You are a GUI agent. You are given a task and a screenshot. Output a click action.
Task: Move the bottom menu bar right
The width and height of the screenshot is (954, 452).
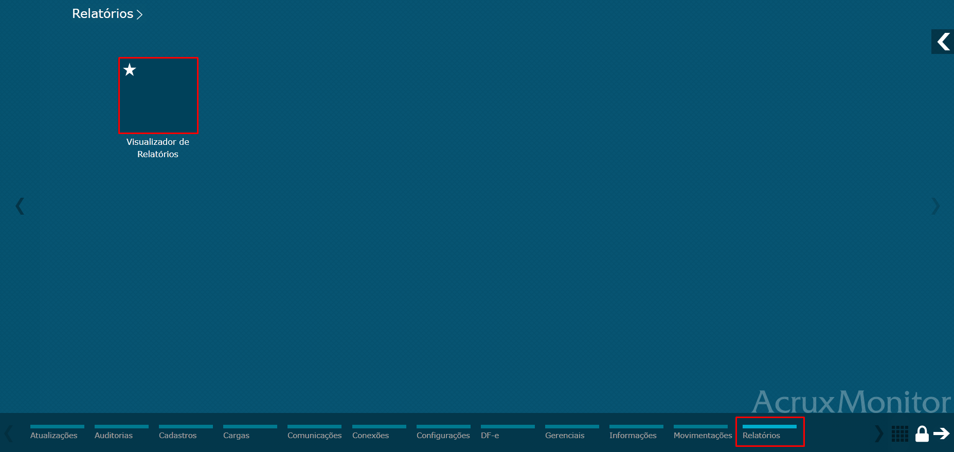point(878,434)
